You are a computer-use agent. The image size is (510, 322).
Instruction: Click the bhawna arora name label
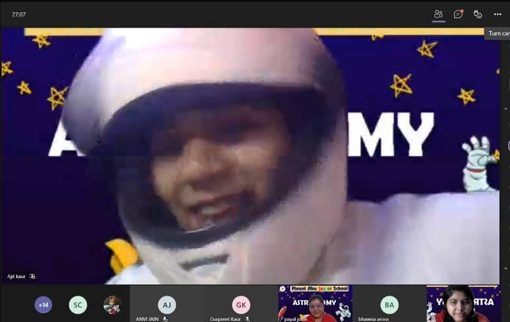[x=373, y=319]
